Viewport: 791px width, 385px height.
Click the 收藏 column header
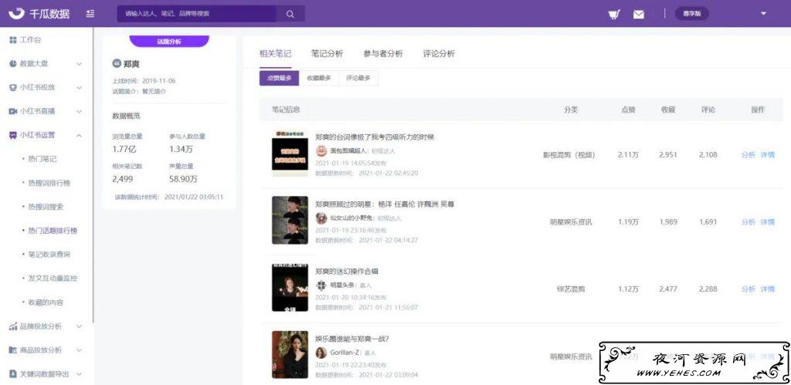click(x=668, y=110)
